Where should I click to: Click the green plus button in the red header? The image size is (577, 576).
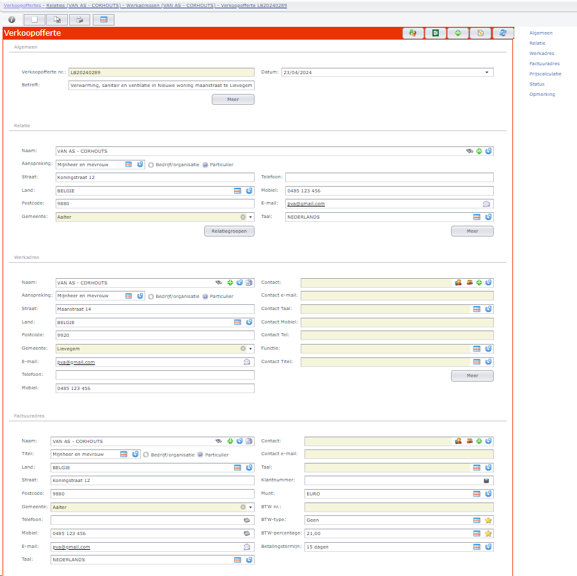(458, 33)
